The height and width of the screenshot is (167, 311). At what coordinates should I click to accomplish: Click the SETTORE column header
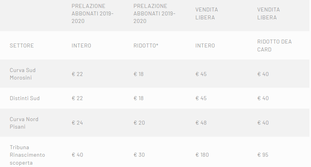coord(22,46)
